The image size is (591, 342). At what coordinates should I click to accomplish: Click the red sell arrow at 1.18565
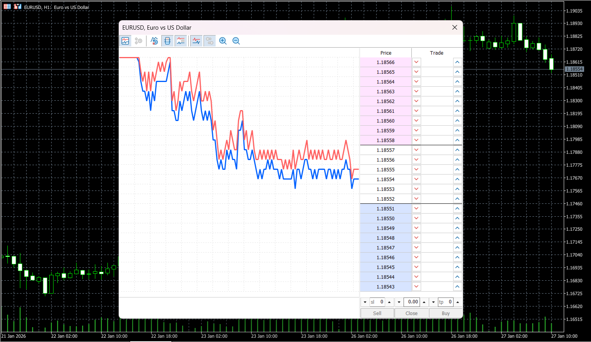click(416, 72)
